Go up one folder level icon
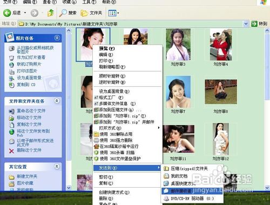 (x=51, y=13)
